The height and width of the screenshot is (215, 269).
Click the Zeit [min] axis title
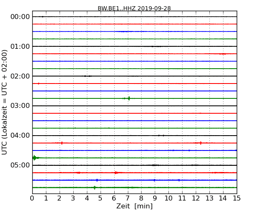tap(134, 206)
